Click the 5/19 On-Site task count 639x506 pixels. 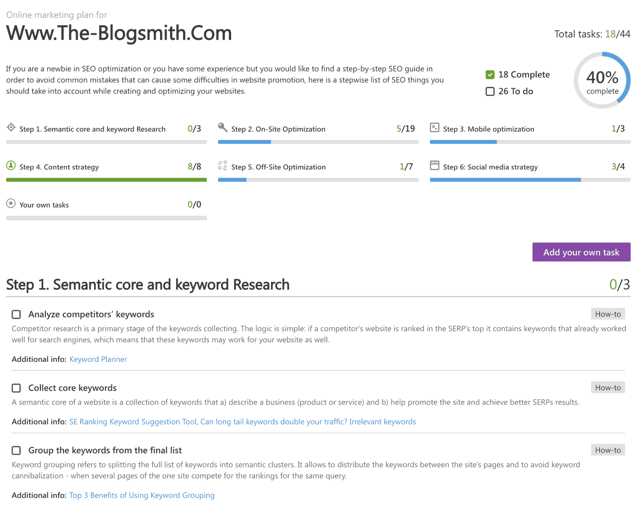pos(405,128)
